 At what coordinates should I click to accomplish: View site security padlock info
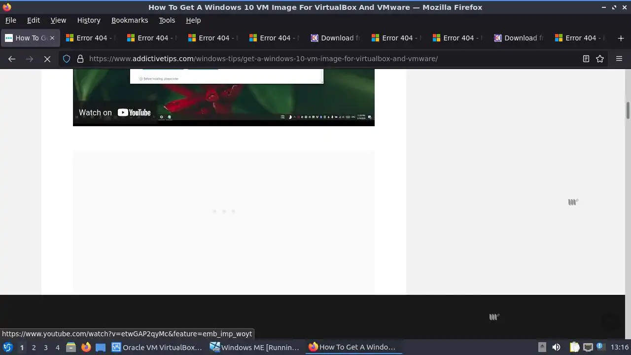80,59
